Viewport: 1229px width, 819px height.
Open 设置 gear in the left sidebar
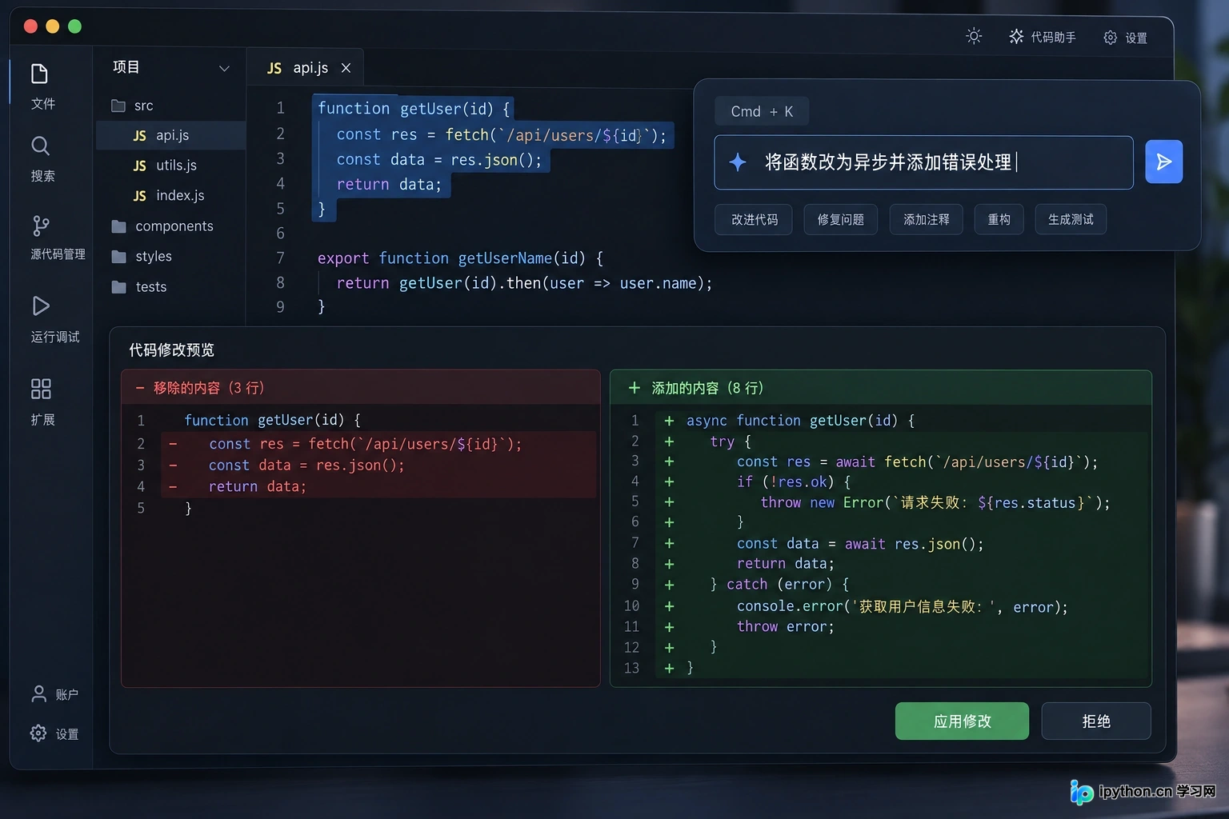pos(38,733)
